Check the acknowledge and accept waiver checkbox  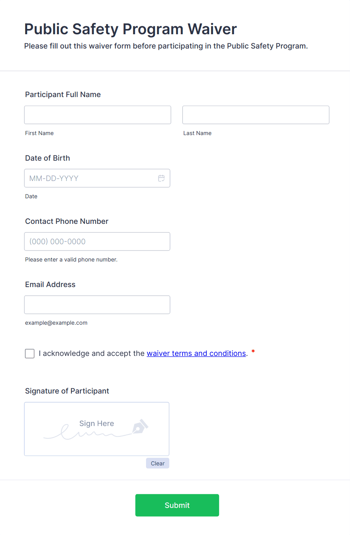click(30, 354)
